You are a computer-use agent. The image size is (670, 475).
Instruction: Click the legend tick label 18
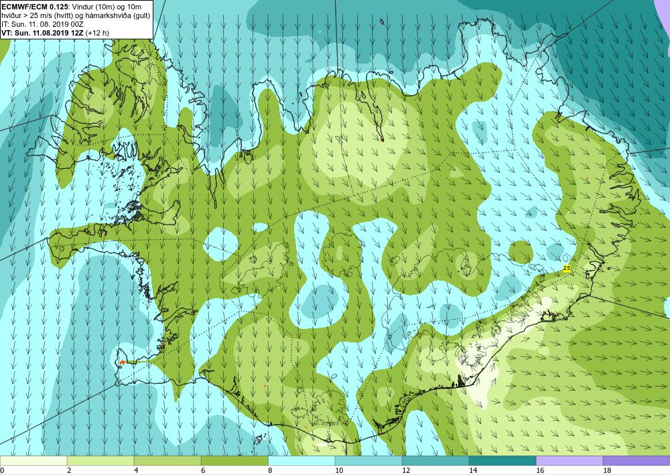click(x=607, y=470)
